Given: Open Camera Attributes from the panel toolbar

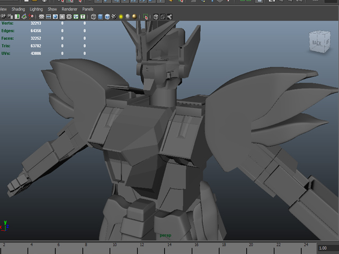Looking at the screenshot, I should click(10, 16).
